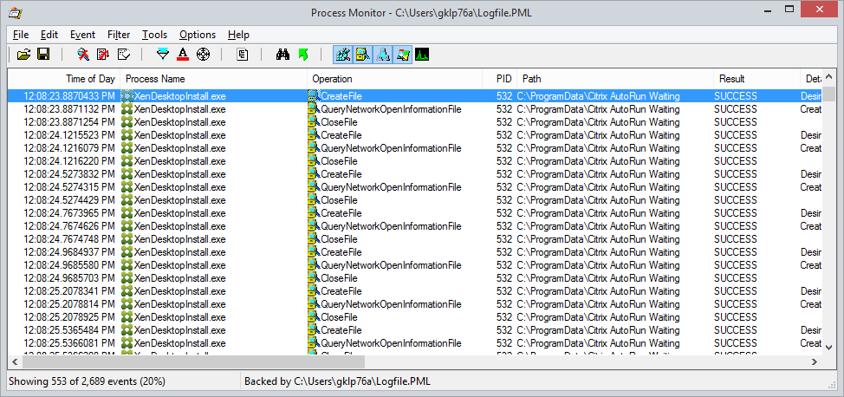Click the Time of Day column header
This screenshot has width=844, height=397.
tap(64, 79)
